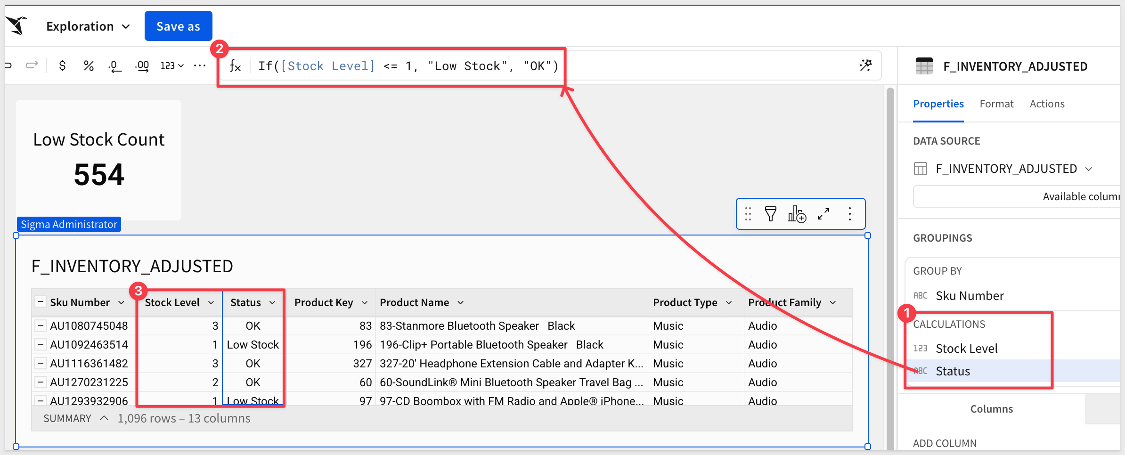Click the decrease decimal places icon
Viewport: 1125px width, 455px height.
[x=114, y=66]
